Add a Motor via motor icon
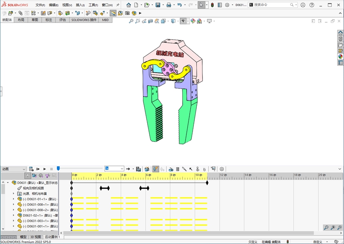 [171, 169]
